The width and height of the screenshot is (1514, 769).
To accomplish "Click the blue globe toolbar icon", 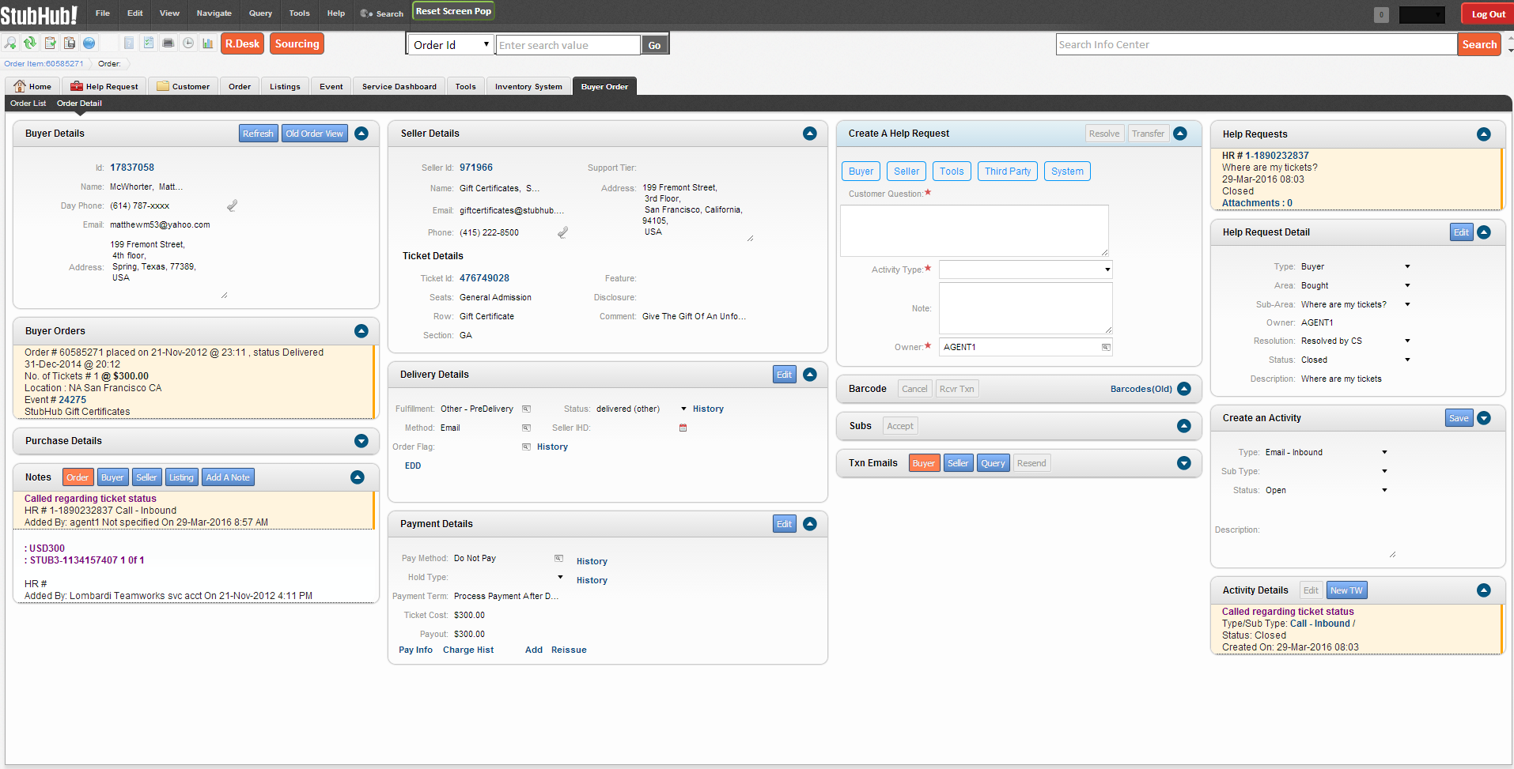I will click(89, 43).
